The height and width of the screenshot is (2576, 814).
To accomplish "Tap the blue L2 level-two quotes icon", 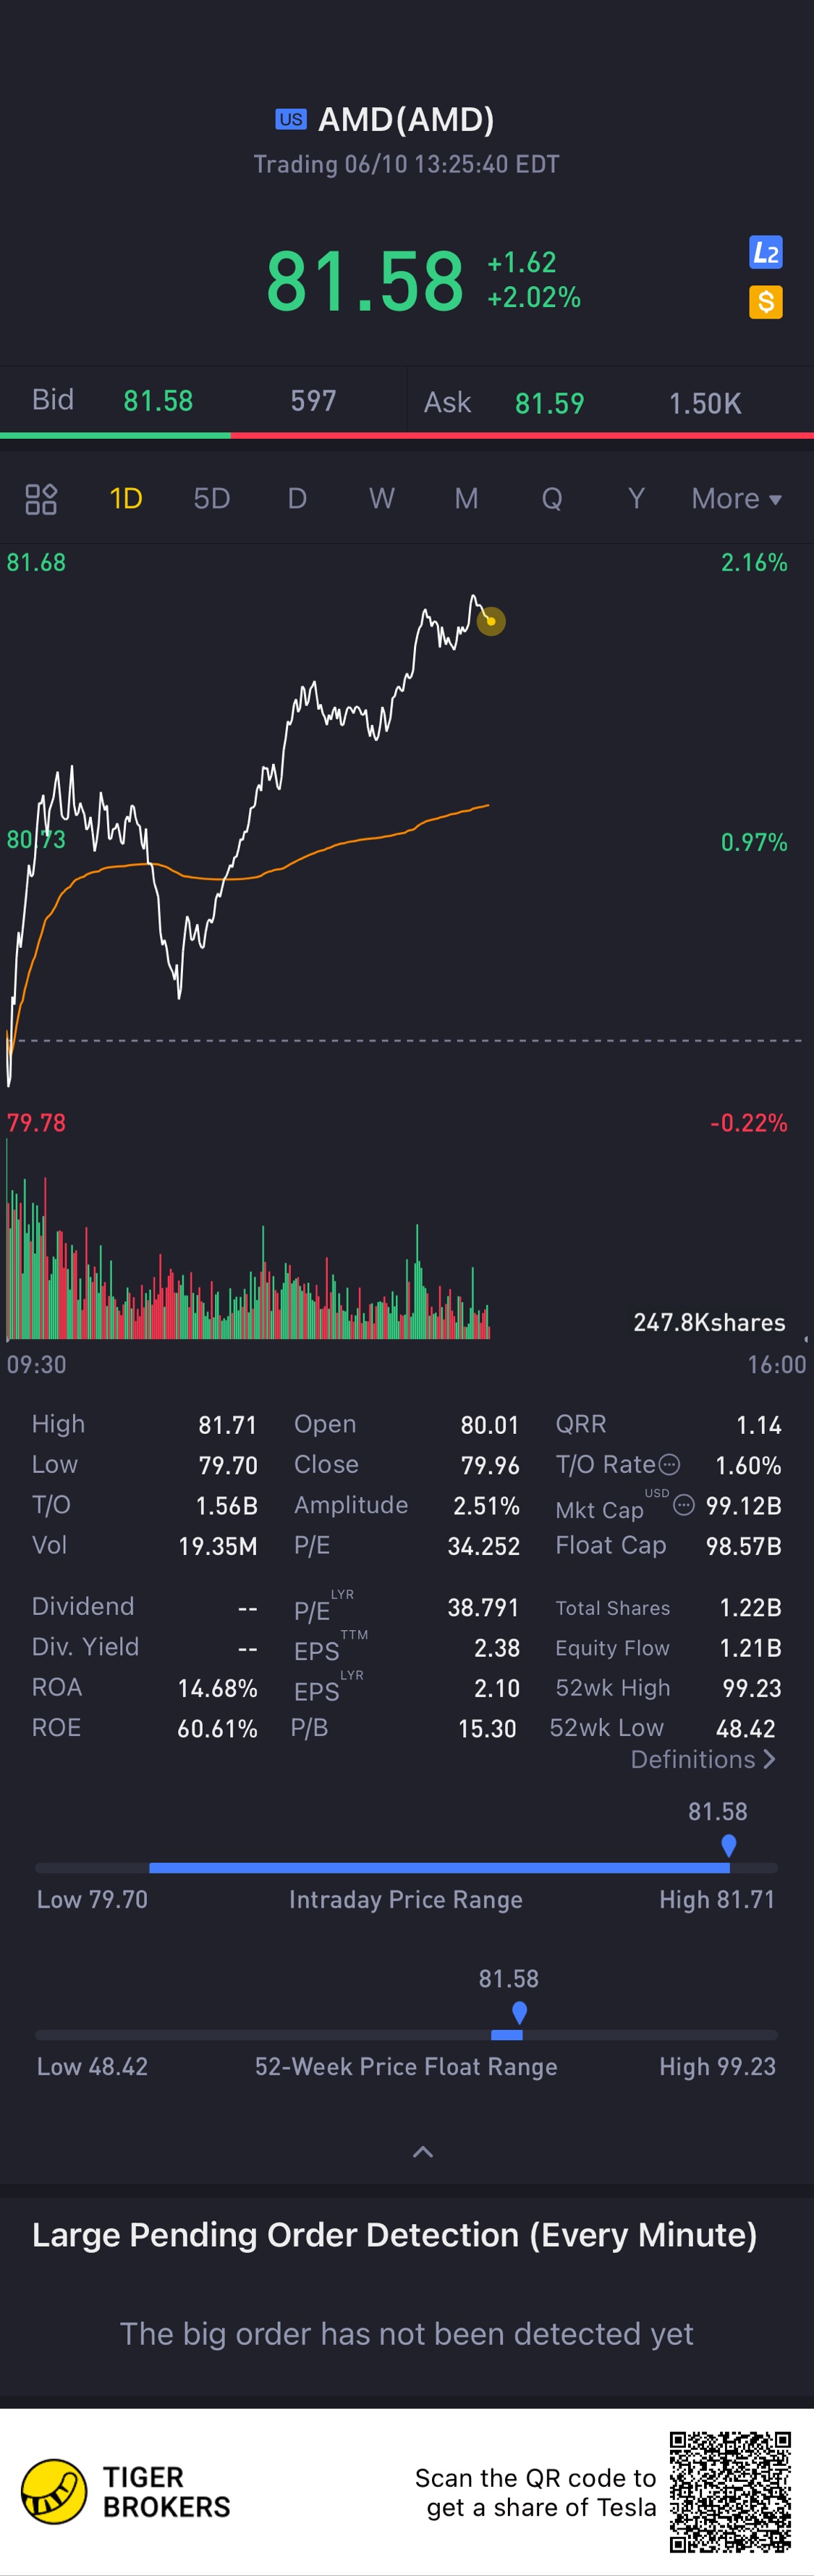I will click(765, 253).
